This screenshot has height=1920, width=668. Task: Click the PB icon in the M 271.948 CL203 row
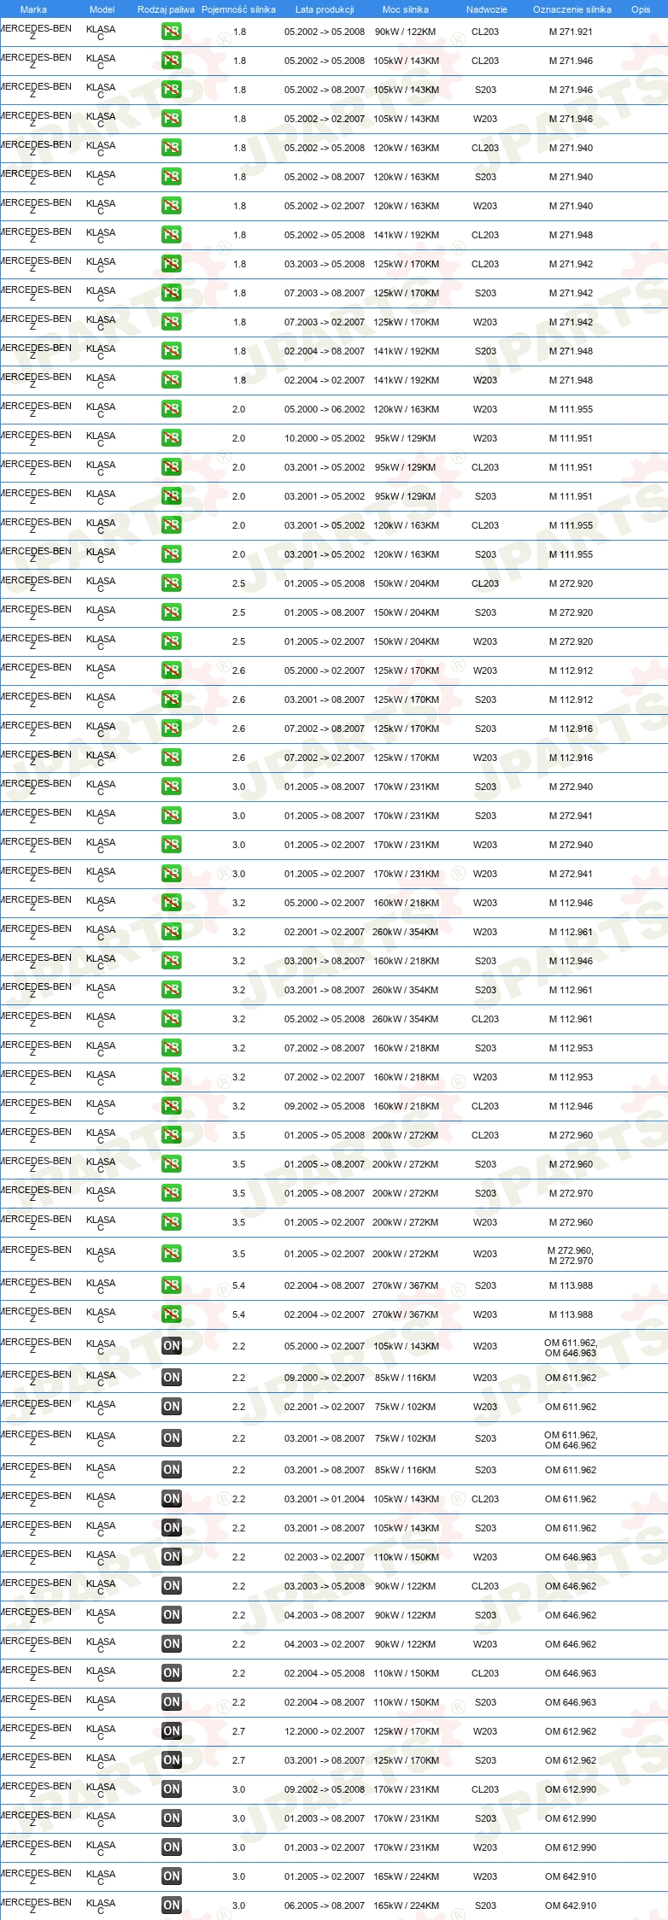tap(172, 235)
